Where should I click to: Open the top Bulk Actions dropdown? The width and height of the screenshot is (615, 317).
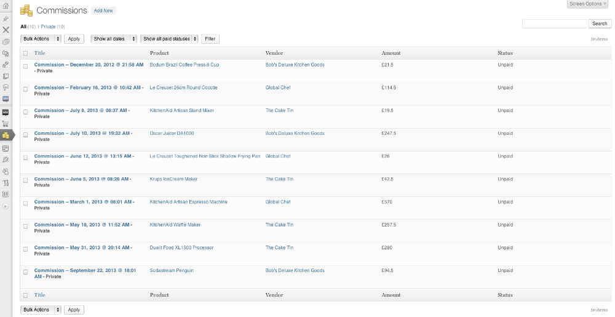(41, 39)
